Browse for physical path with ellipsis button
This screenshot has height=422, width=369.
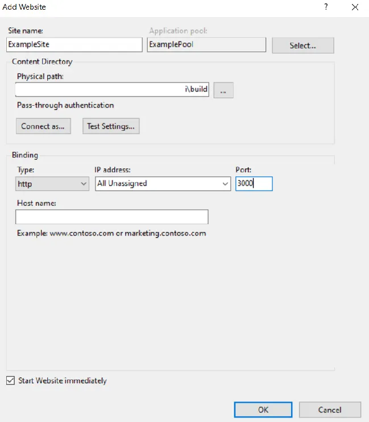223,90
